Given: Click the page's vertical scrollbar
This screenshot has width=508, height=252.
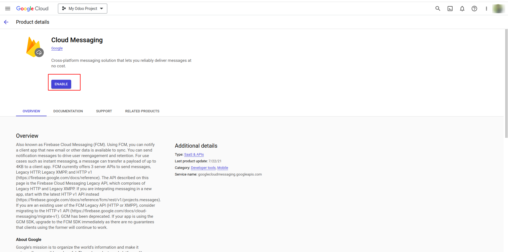Looking at the screenshot, I should coord(506,83).
